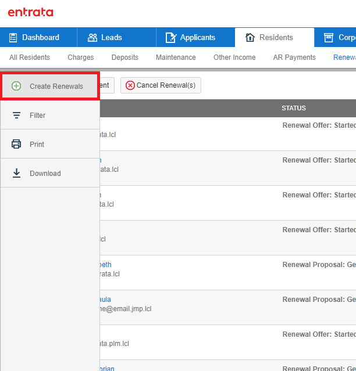356x371 pixels.
Task: Click the Dashboard clipboard icon
Action: (x=13, y=38)
